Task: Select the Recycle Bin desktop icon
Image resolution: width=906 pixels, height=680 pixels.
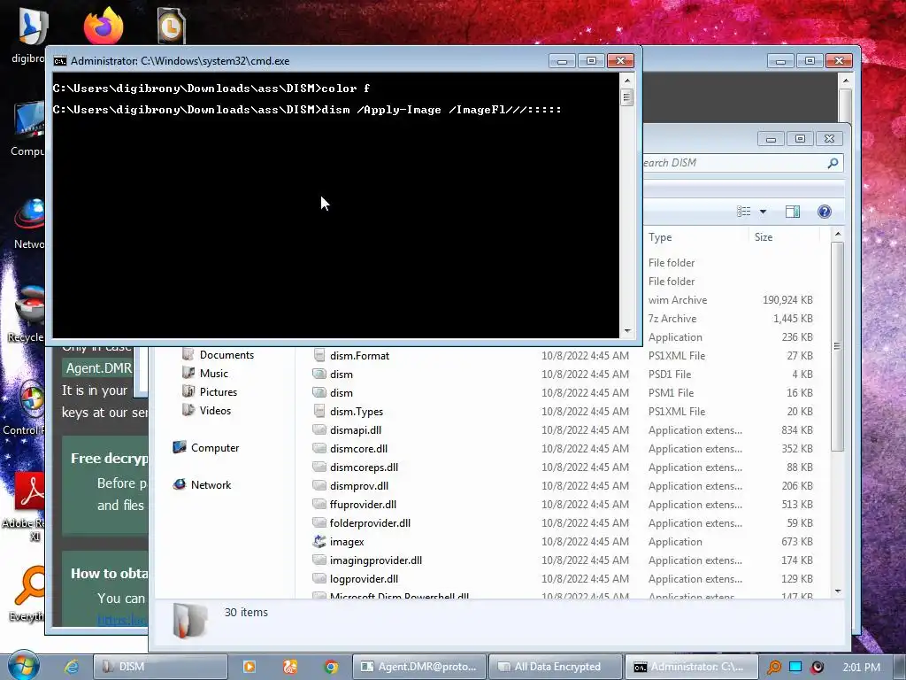Action: pos(30,306)
